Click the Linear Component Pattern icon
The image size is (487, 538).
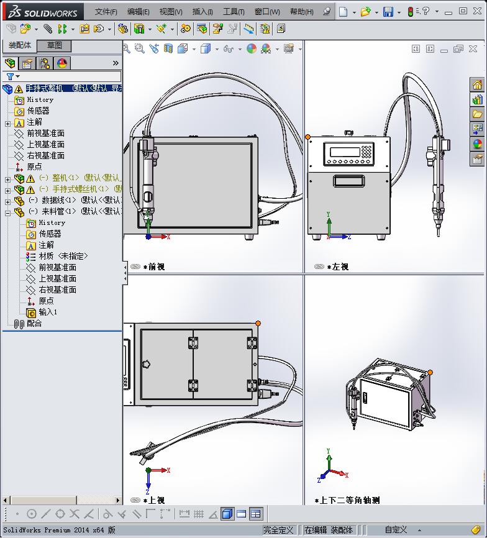[62, 29]
